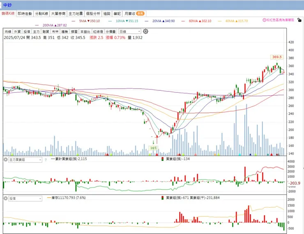The height and width of the screenshot is (234, 304).
Task: Open the 筆記 notes tab
Action: pyautogui.click(x=117, y=14)
